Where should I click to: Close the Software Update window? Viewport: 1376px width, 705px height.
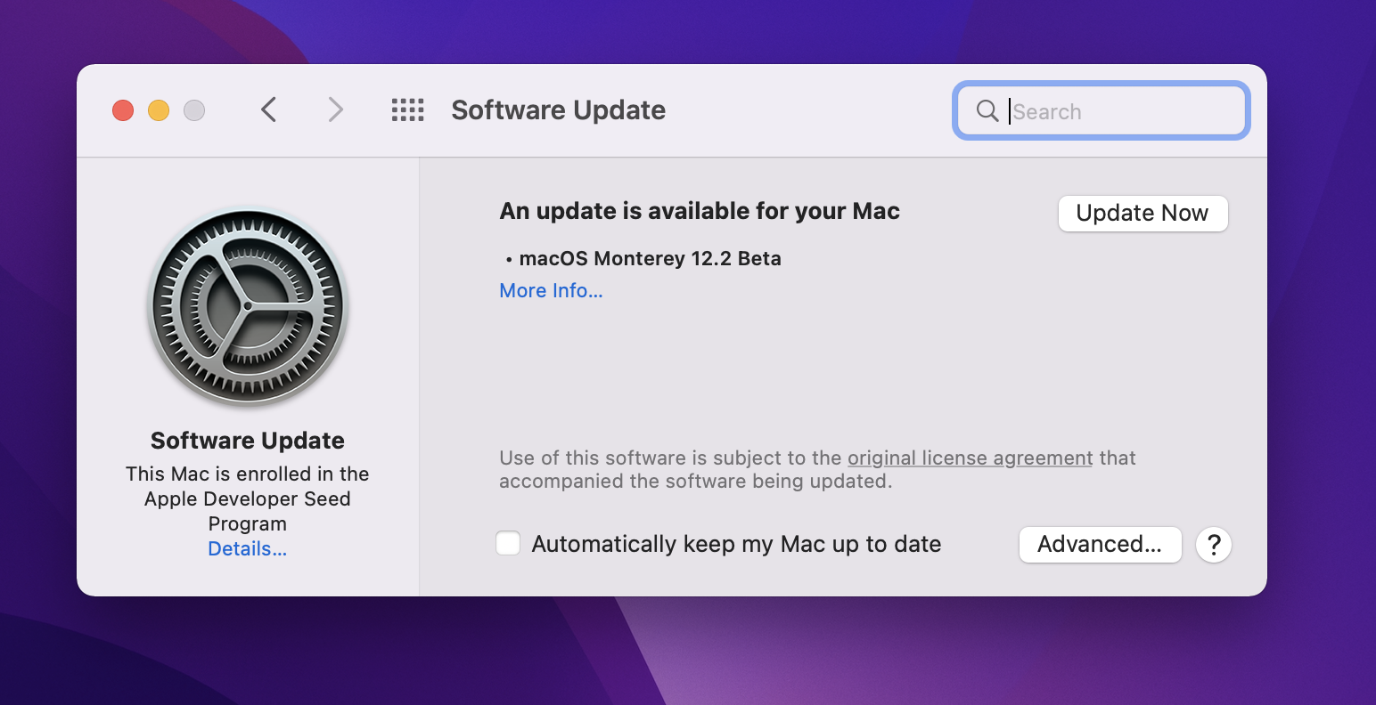point(123,110)
